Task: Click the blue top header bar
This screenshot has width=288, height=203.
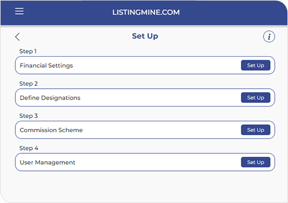Action: tap(144, 13)
